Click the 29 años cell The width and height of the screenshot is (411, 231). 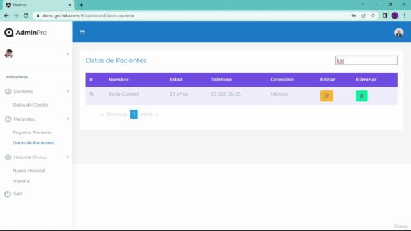179,94
